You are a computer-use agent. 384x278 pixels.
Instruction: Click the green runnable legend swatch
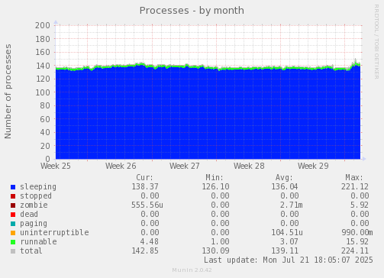click(13, 242)
